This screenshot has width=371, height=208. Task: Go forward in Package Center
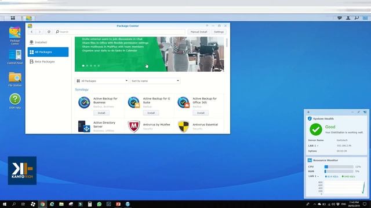coord(39,32)
